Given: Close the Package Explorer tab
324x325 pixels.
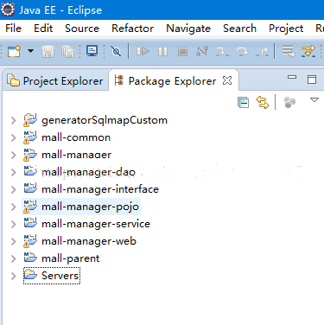Looking at the screenshot, I should pos(227,80).
